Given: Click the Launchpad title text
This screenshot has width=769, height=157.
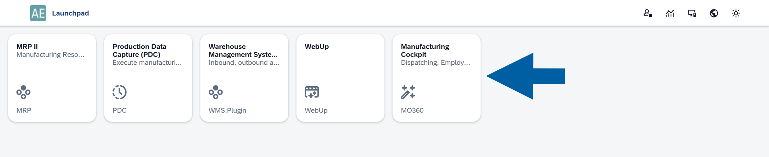Looking at the screenshot, I should 70,13.
